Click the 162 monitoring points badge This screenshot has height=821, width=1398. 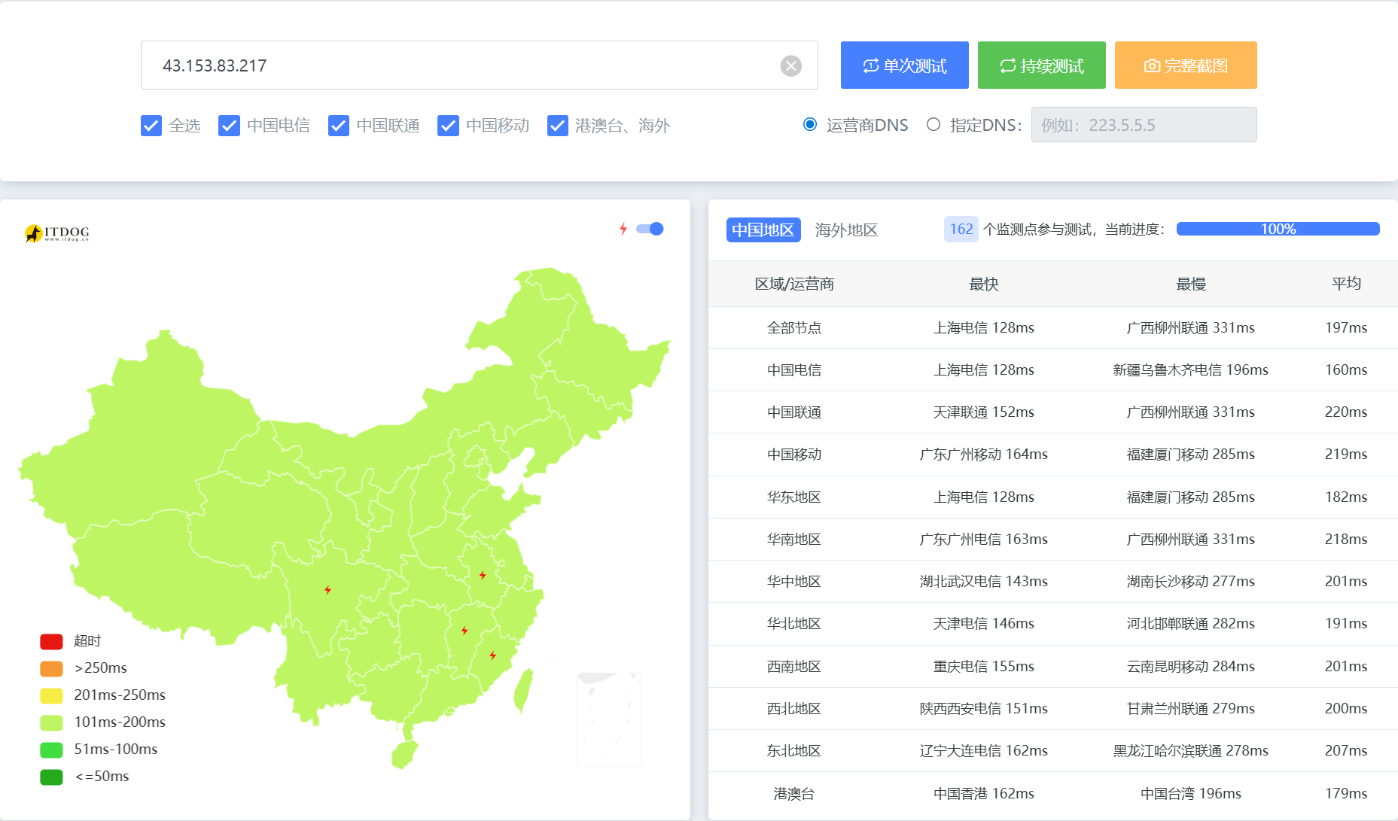coord(961,230)
